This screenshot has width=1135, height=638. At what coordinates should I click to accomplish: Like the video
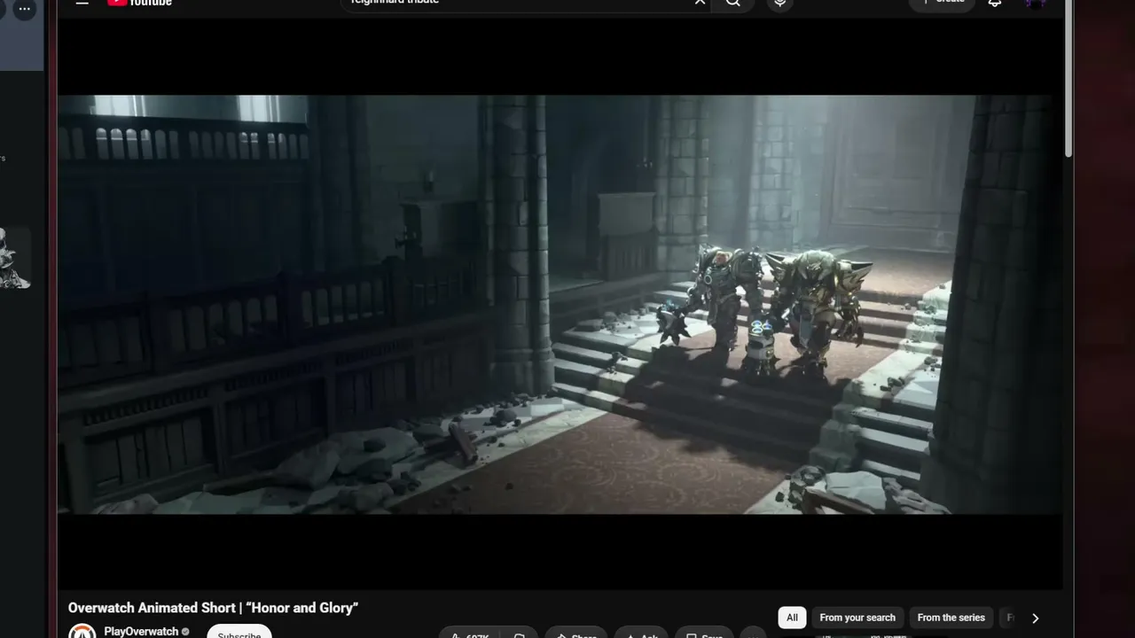(471, 633)
